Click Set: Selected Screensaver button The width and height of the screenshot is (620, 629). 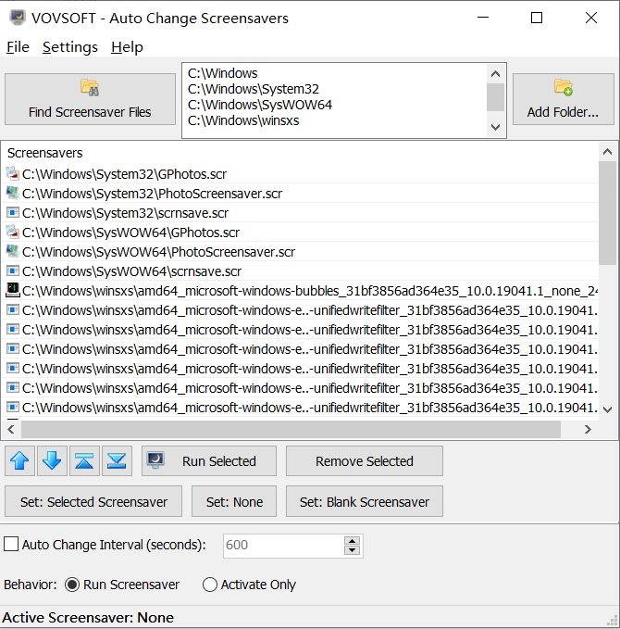93,501
